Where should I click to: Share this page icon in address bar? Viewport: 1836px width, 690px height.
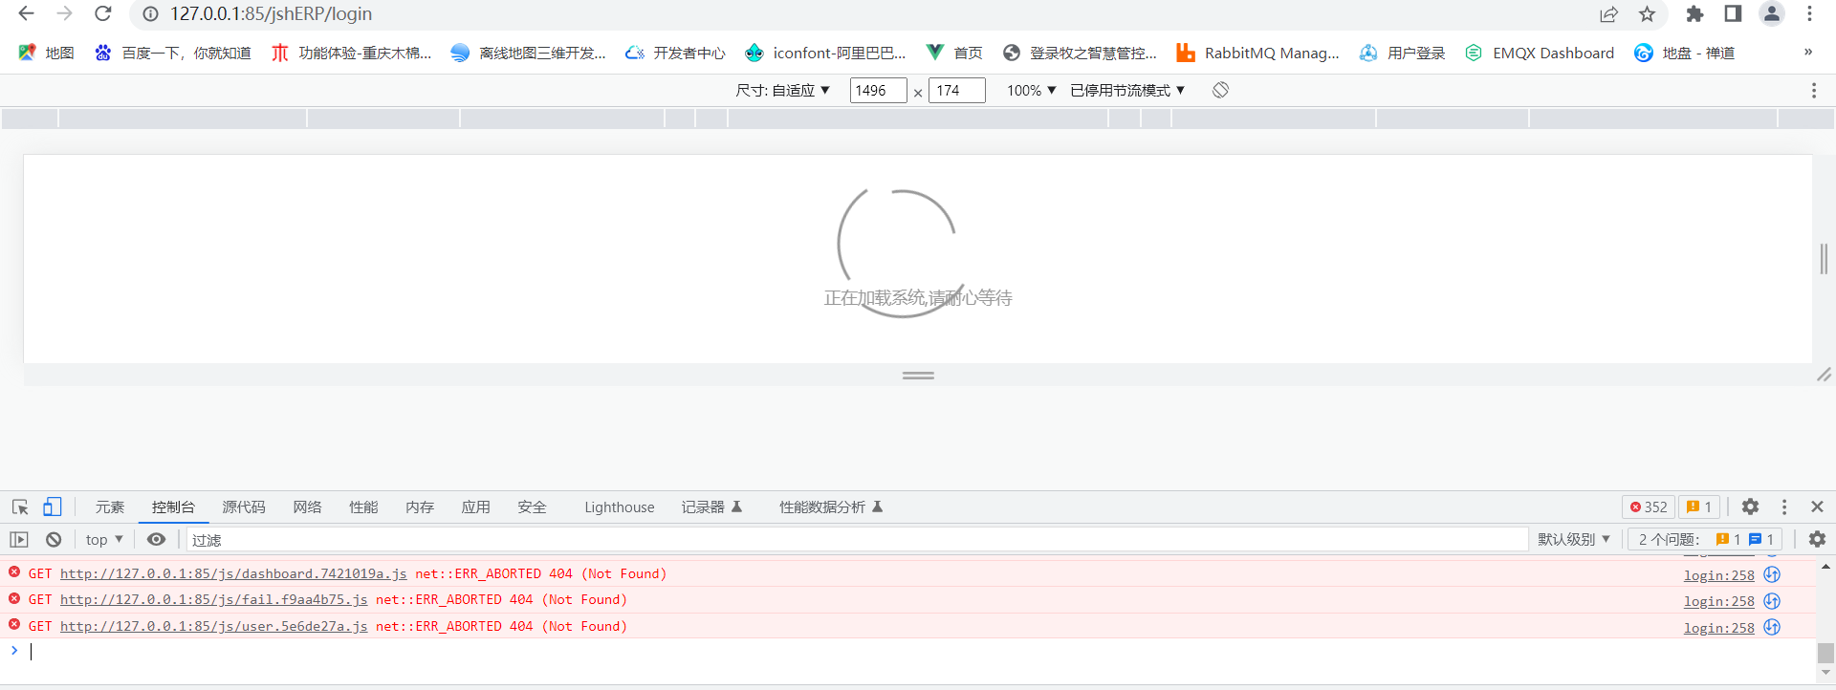tap(1608, 14)
